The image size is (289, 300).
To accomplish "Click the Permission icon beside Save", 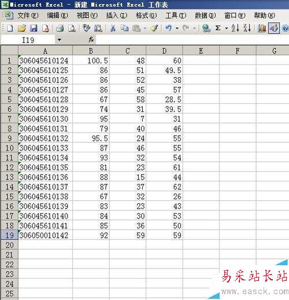I will (46, 28).
